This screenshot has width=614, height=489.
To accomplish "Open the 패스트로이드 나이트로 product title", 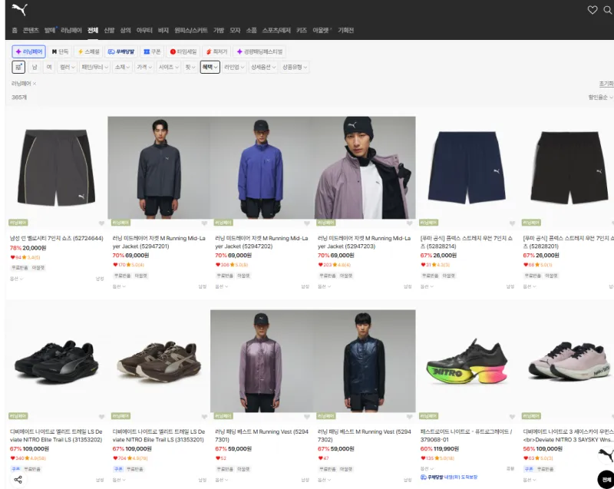I will pyautogui.click(x=466, y=435).
